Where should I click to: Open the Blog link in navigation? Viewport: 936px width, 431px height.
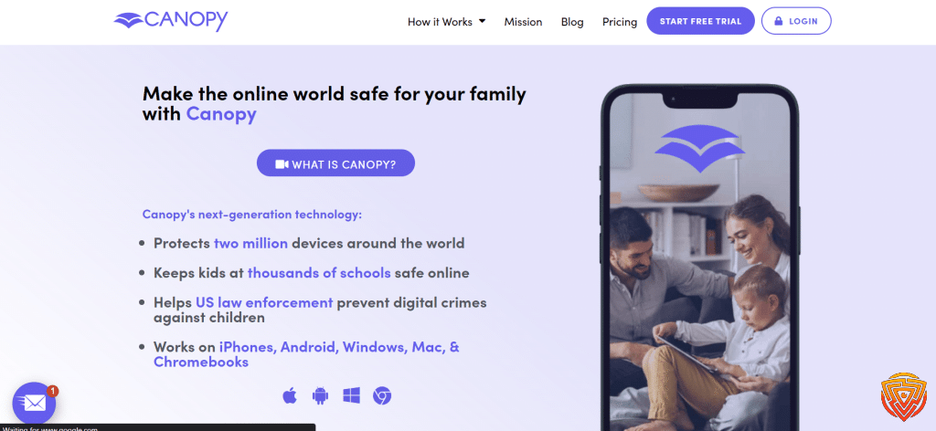[572, 22]
